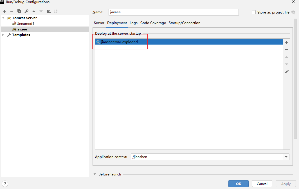Viewport: 299px width, 189px height.
Task: Move configuration up in the list
Action: pos(34,11)
